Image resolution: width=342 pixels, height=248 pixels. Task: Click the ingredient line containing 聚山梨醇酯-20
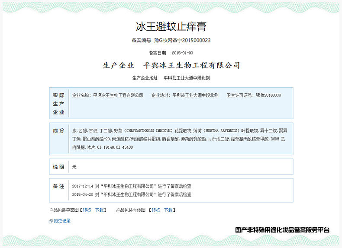(x=179, y=139)
